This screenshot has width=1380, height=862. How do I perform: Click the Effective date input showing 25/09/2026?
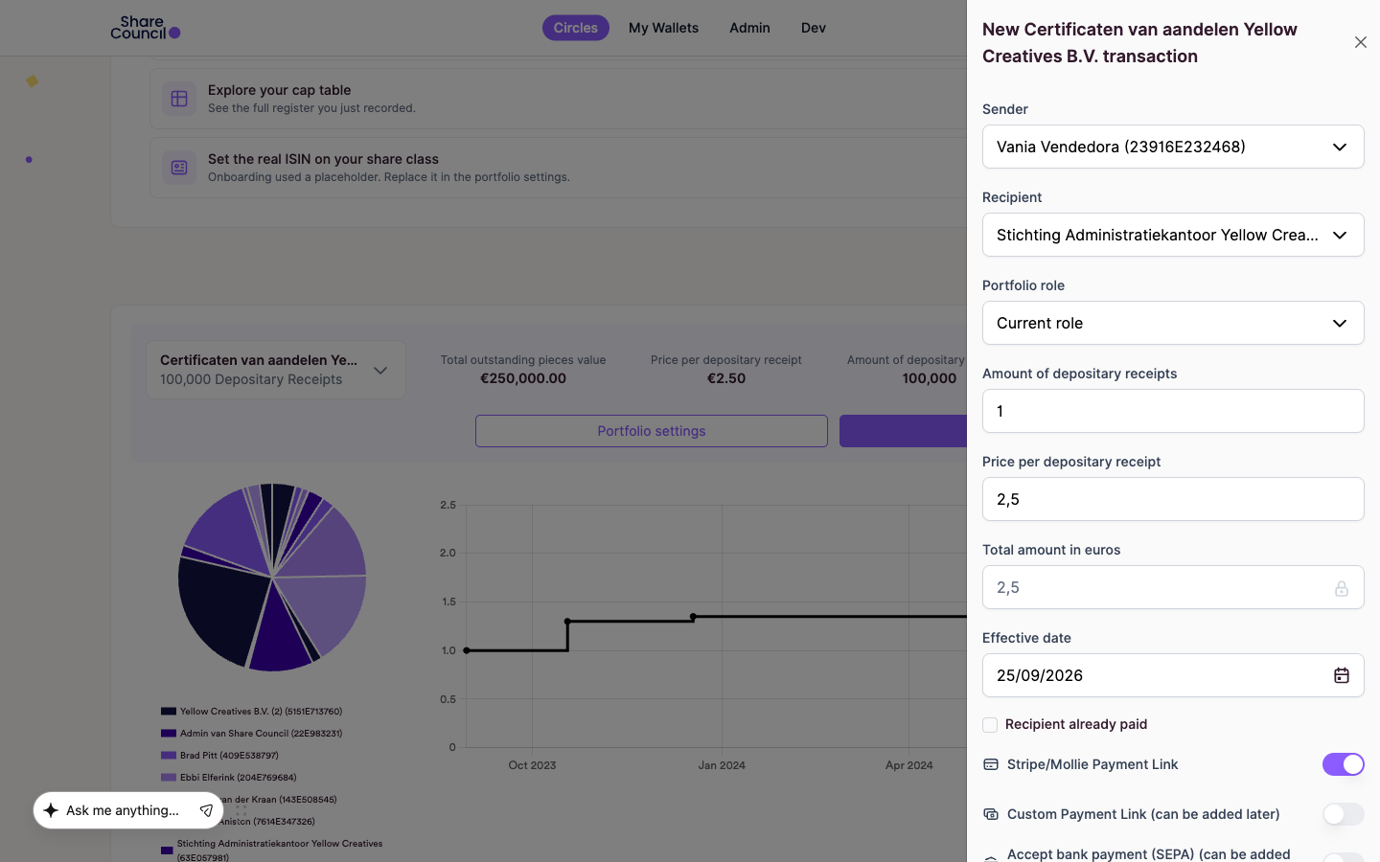[x=1173, y=675]
